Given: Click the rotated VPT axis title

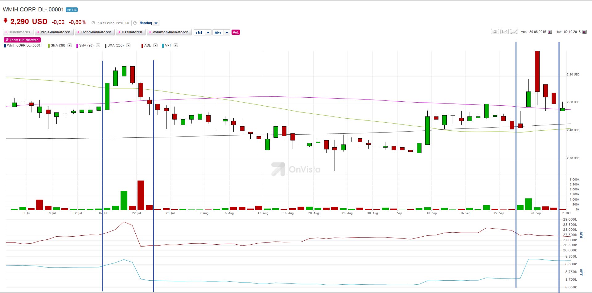Looking at the screenshot, I should pyautogui.click(x=581, y=272).
